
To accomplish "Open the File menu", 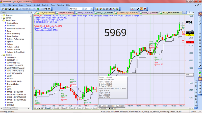I will pyautogui.click(x=4, y=5).
